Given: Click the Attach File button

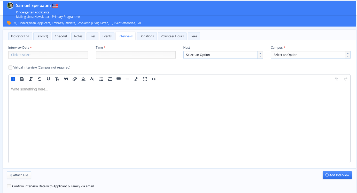Looking at the screenshot, I should tap(19, 175).
